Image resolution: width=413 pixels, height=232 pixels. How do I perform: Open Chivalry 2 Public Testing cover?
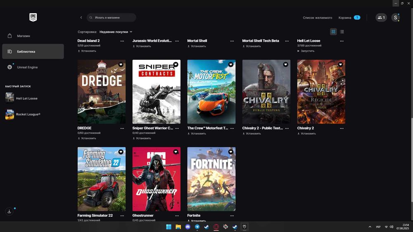click(x=266, y=92)
